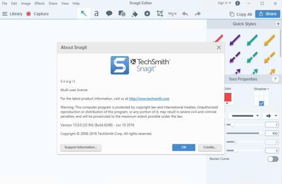Screen dimensions: 282x184
Task: Add a new Quick Style with plus
Action: point(278,24)
